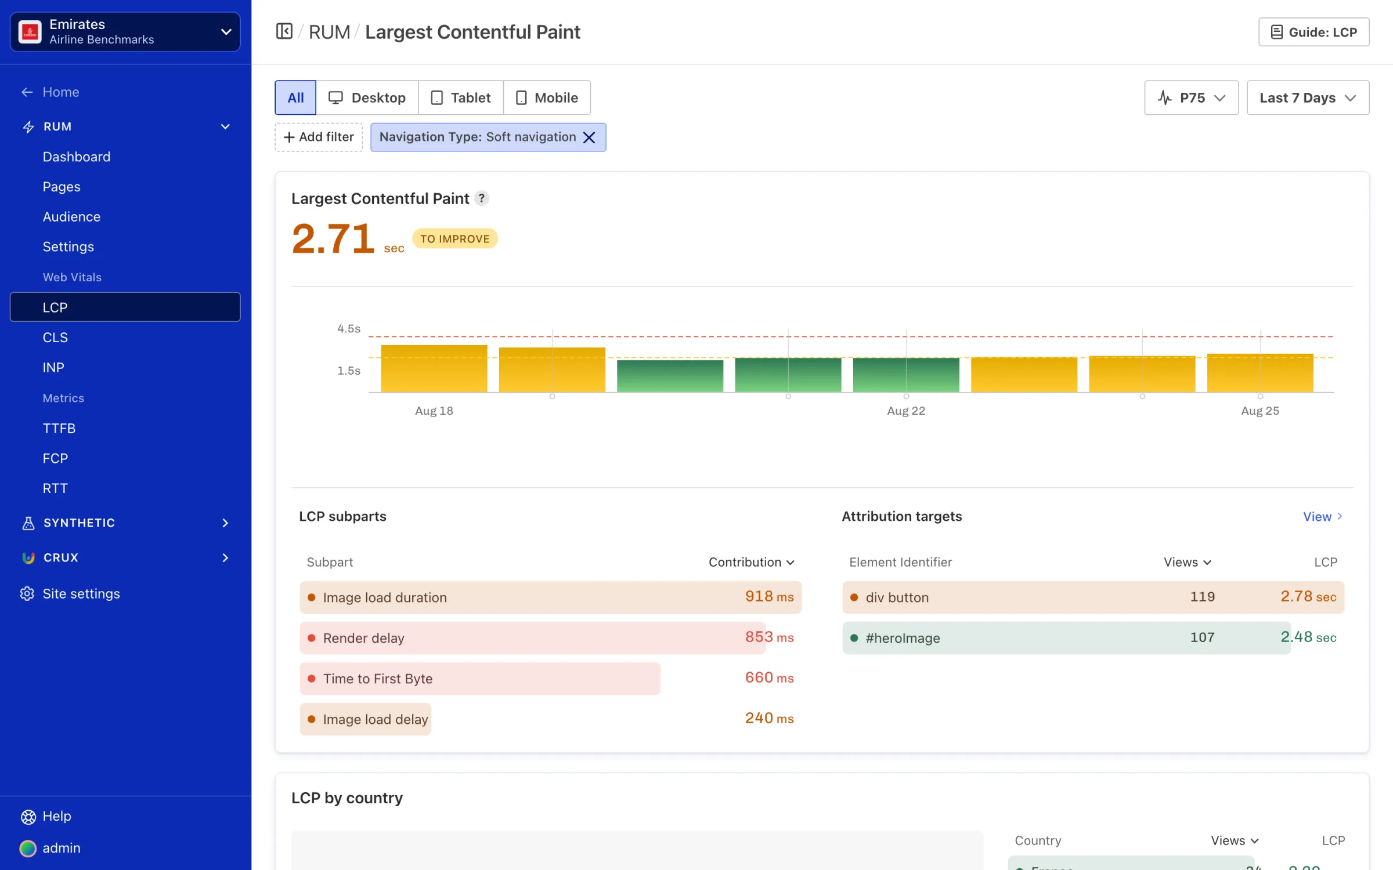Open the Last 7 Days dropdown
Viewport: 1393px width, 870px height.
[1308, 97]
